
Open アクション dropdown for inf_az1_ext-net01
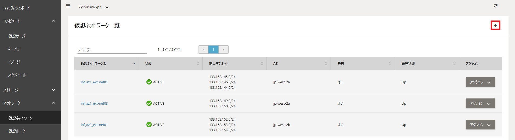(480, 82)
